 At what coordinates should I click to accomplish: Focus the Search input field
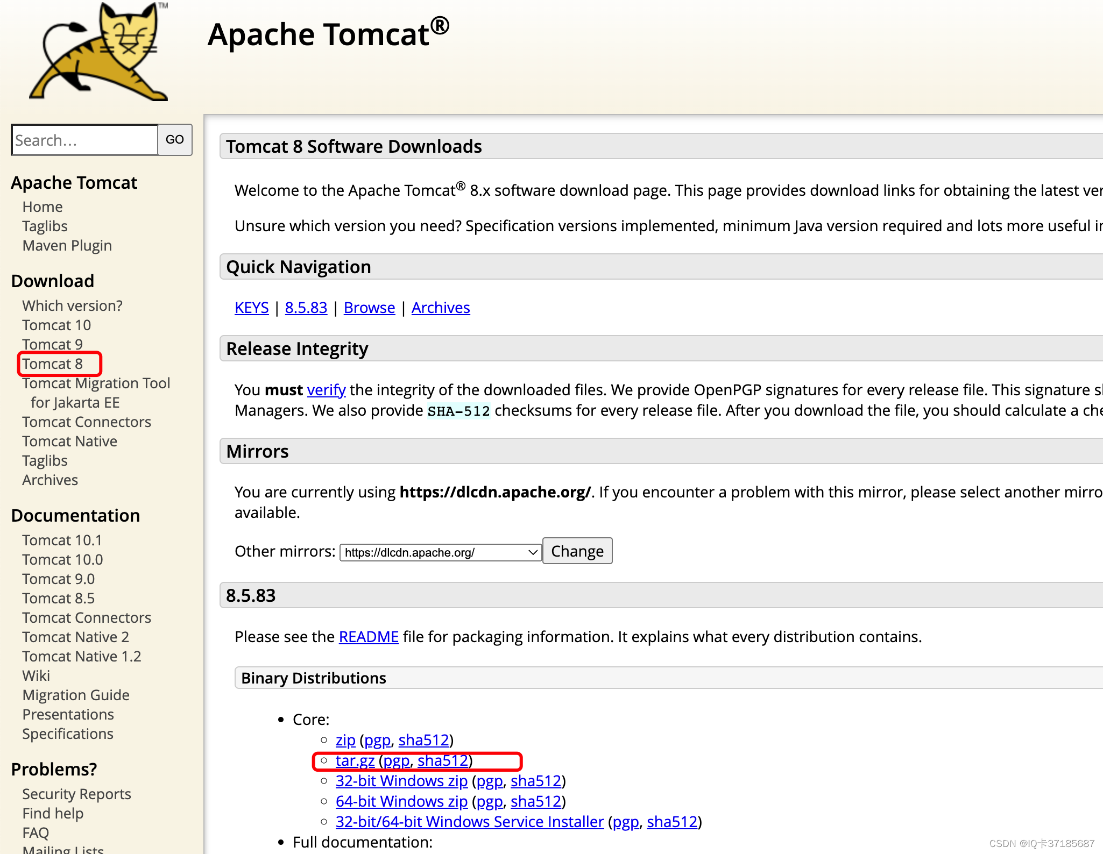pyautogui.click(x=84, y=140)
